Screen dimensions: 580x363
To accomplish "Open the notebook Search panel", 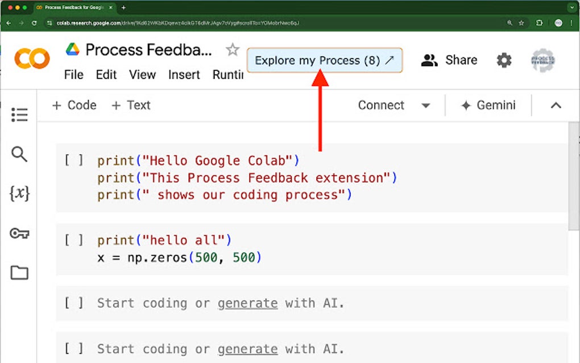I will tap(19, 154).
